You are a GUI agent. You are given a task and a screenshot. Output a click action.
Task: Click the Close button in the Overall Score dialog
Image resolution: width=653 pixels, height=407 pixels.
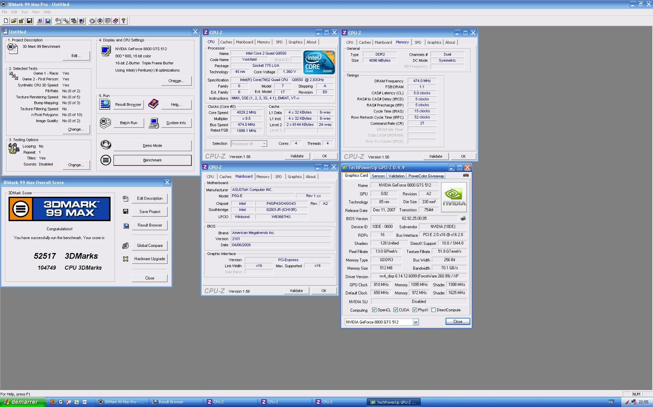150,278
